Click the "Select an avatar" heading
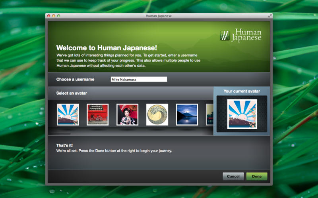This screenshot has width=318, height=198. pyautogui.click(x=72, y=93)
